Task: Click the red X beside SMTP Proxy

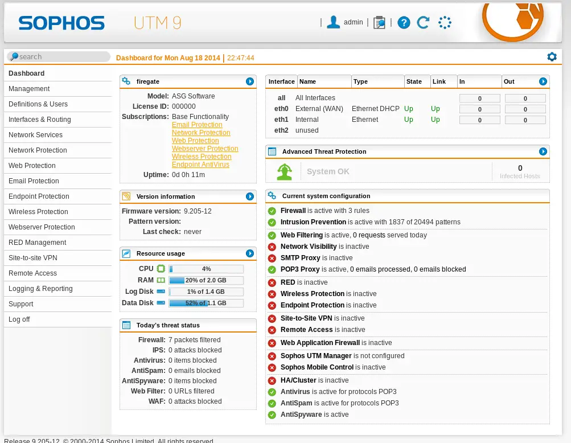Action: point(272,259)
